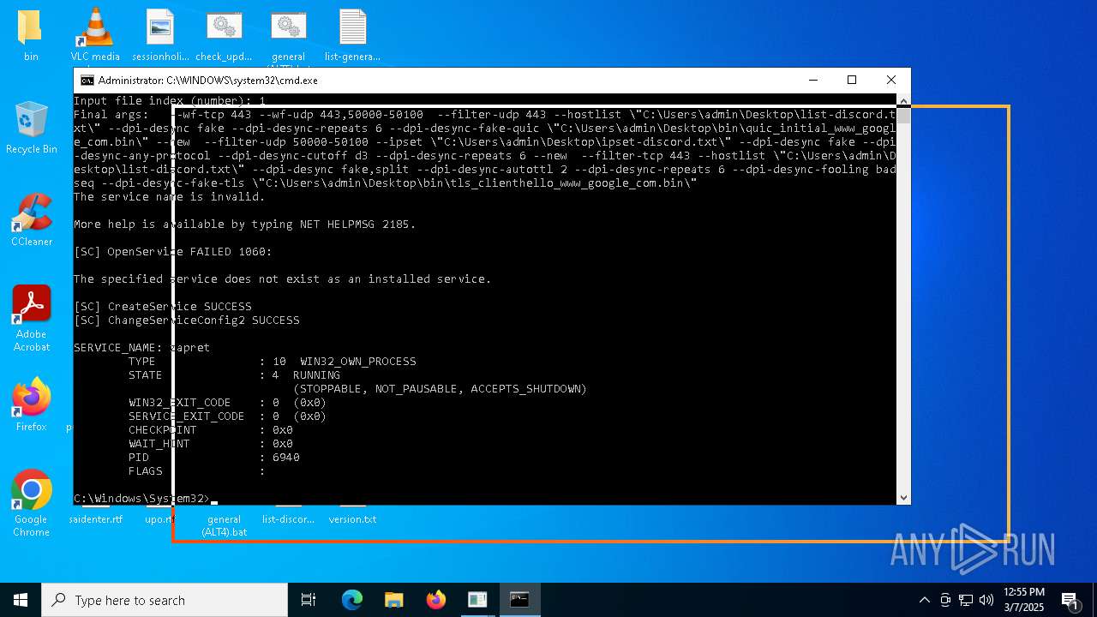Click the cmd scrollbar down arrow

click(903, 498)
